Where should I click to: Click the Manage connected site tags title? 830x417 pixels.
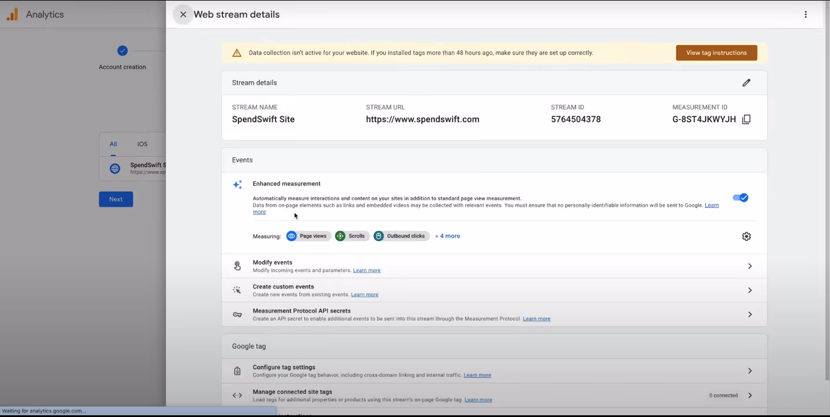click(293, 392)
